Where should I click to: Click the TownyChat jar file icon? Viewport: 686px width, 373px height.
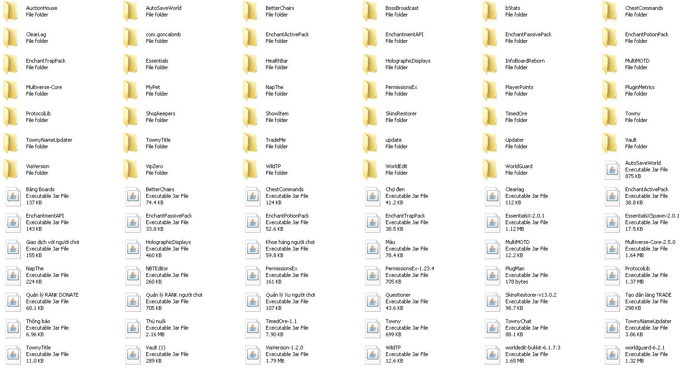[x=493, y=328]
